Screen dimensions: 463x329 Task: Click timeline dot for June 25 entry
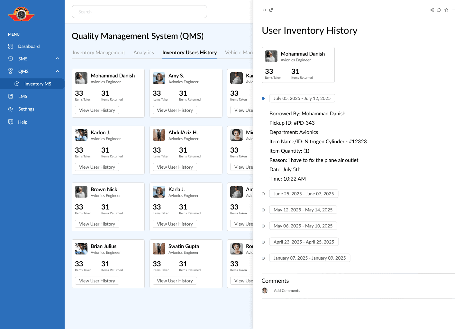click(263, 194)
